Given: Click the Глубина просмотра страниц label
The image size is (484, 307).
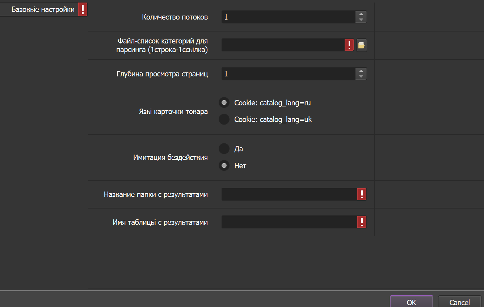Looking at the screenshot, I should tap(162, 74).
